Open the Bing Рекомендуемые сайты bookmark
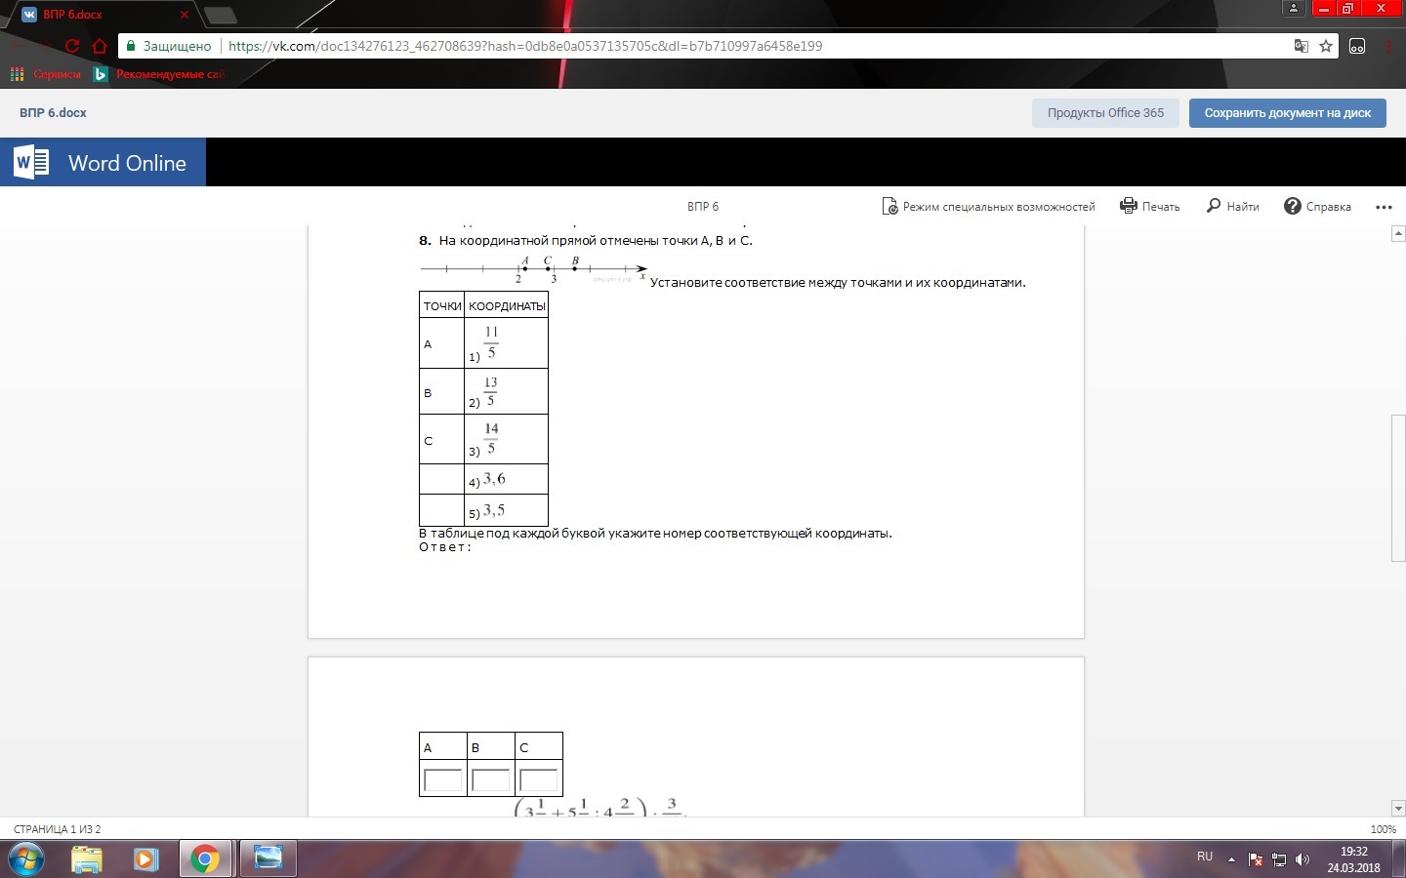The width and height of the screenshot is (1406, 878). [x=159, y=74]
